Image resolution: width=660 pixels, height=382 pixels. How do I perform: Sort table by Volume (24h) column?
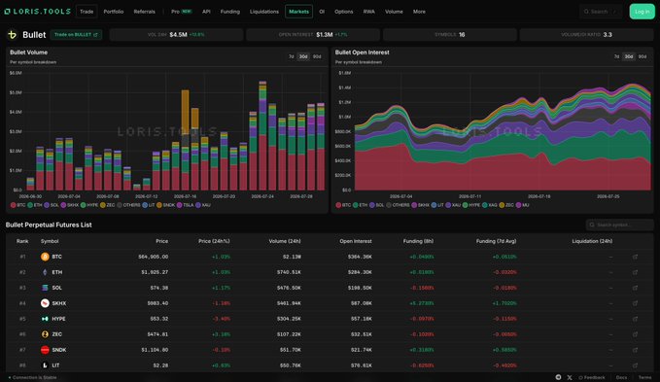tap(285, 241)
